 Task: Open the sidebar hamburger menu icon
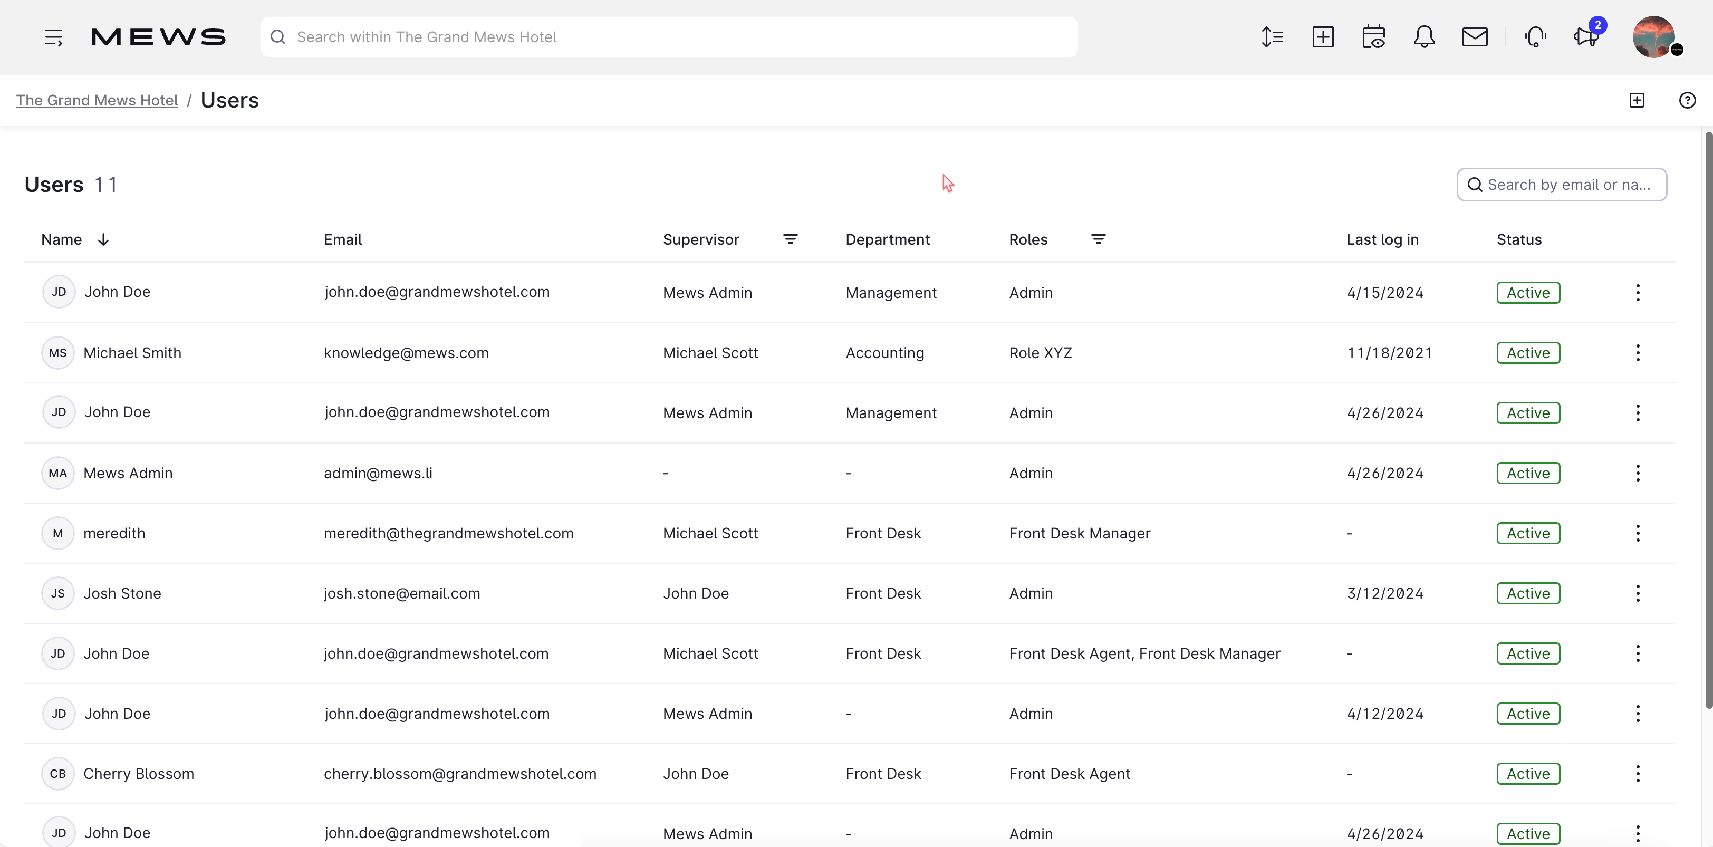click(x=53, y=36)
